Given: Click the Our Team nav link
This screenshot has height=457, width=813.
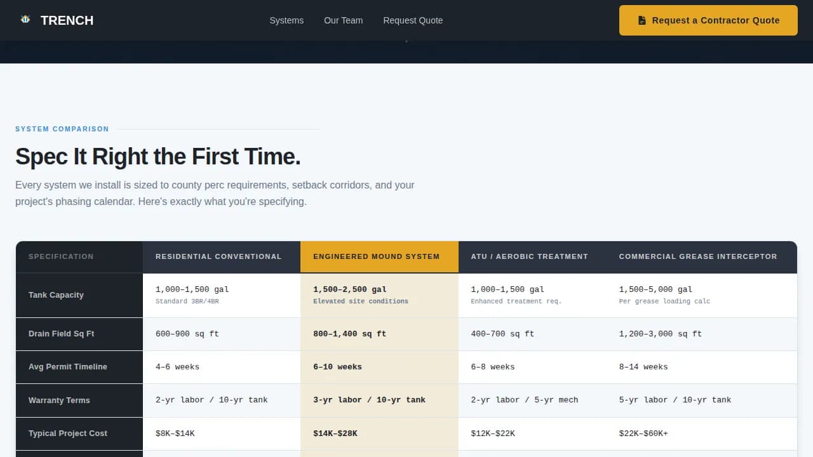Looking at the screenshot, I should tap(343, 20).
